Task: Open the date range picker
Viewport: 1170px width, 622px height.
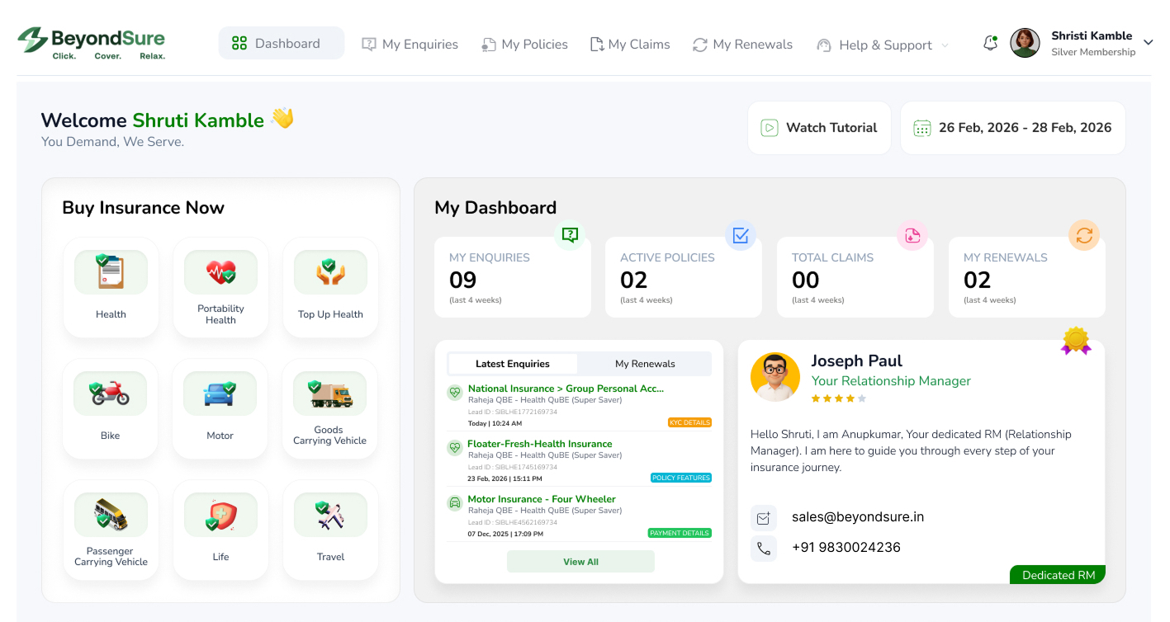Action: coord(1013,128)
